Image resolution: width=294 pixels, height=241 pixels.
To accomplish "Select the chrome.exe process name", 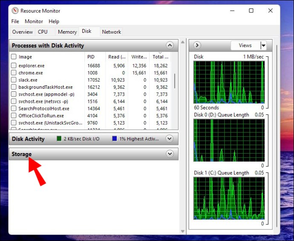I will click(x=31, y=73).
